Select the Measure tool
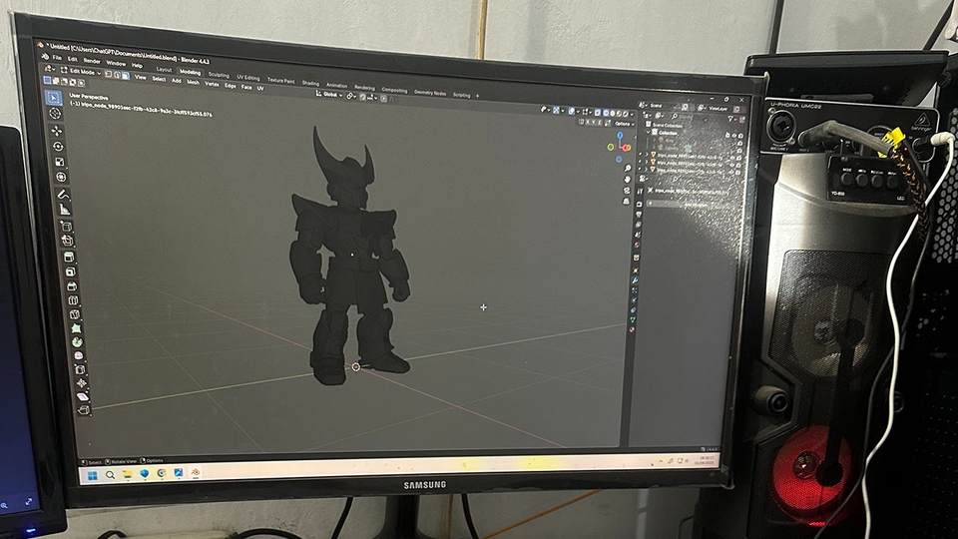This screenshot has width=958, height=539. (x=66, y=209)
